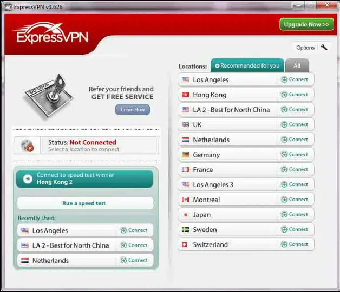Select the Switzerland location name

click(x=210, y=245)
